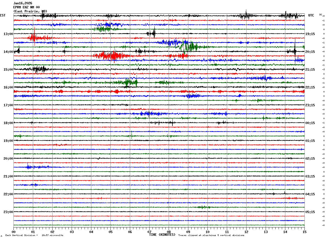Select the 17:00 CST time label
The height and width of the screenshot is (239, 326).
(8, 105)
